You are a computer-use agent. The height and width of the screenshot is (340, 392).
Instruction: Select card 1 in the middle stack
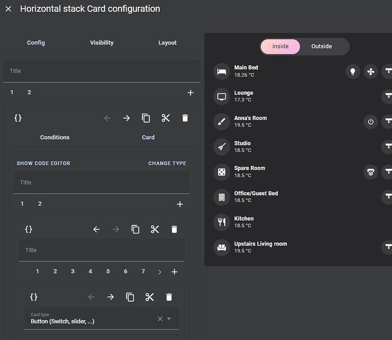pyautogui.click(x=22, y=204)
